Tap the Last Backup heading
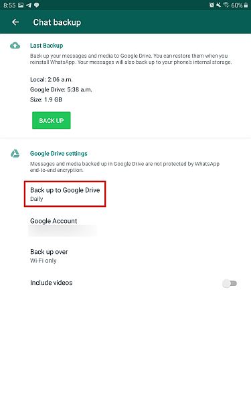 tap(47, 46)
